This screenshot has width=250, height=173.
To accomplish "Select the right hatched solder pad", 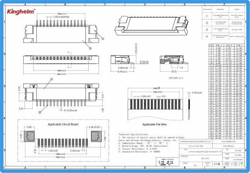I will pos(96,136).
